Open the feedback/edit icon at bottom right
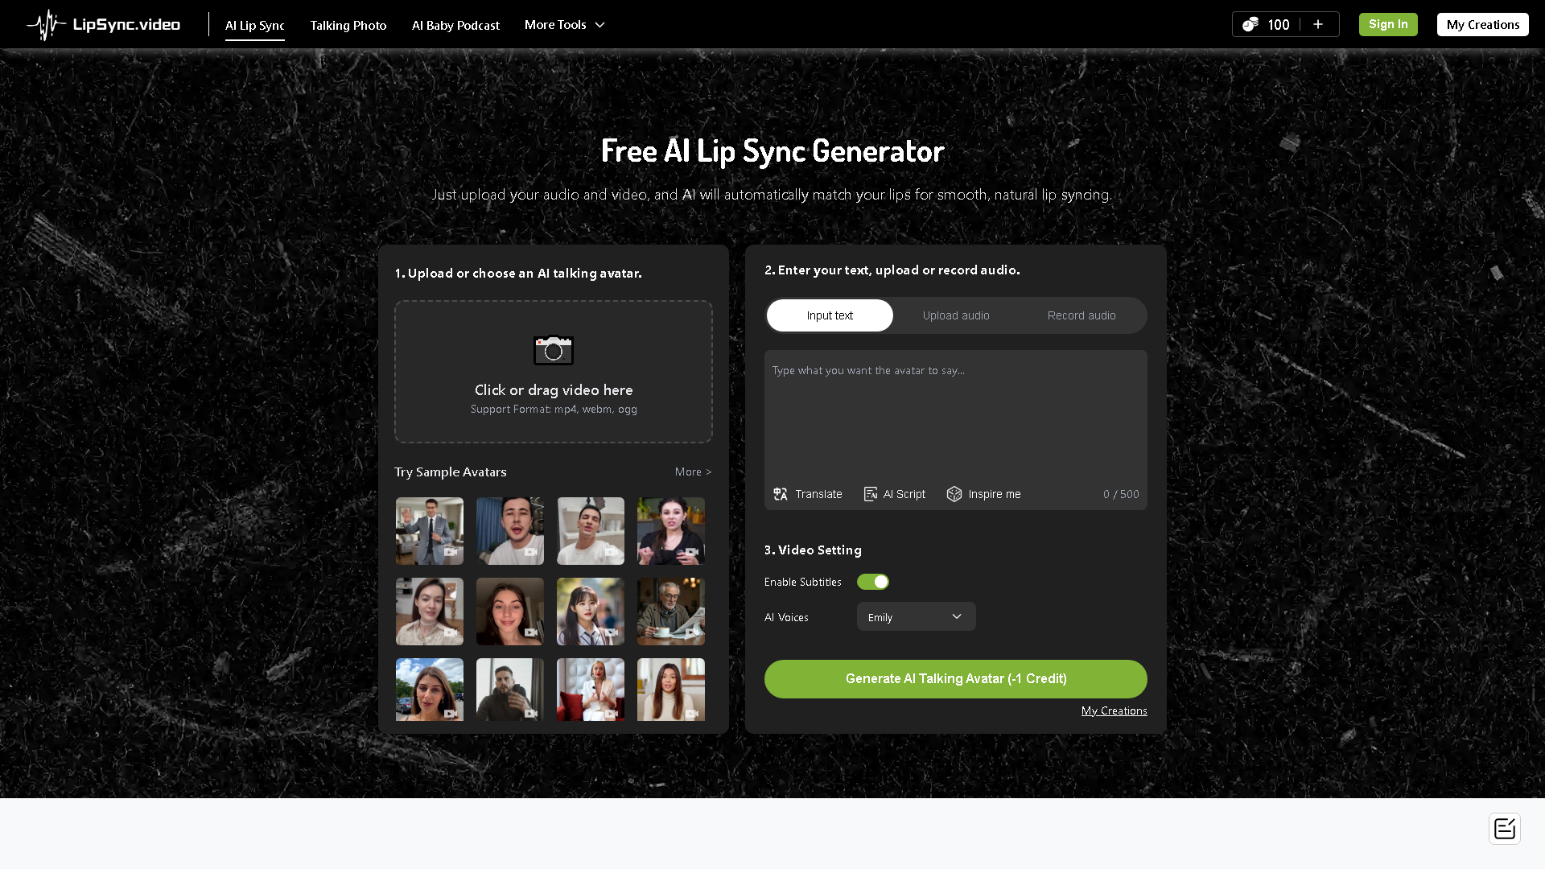Viewport: 1545px width, 869px height. point(1504,828)
